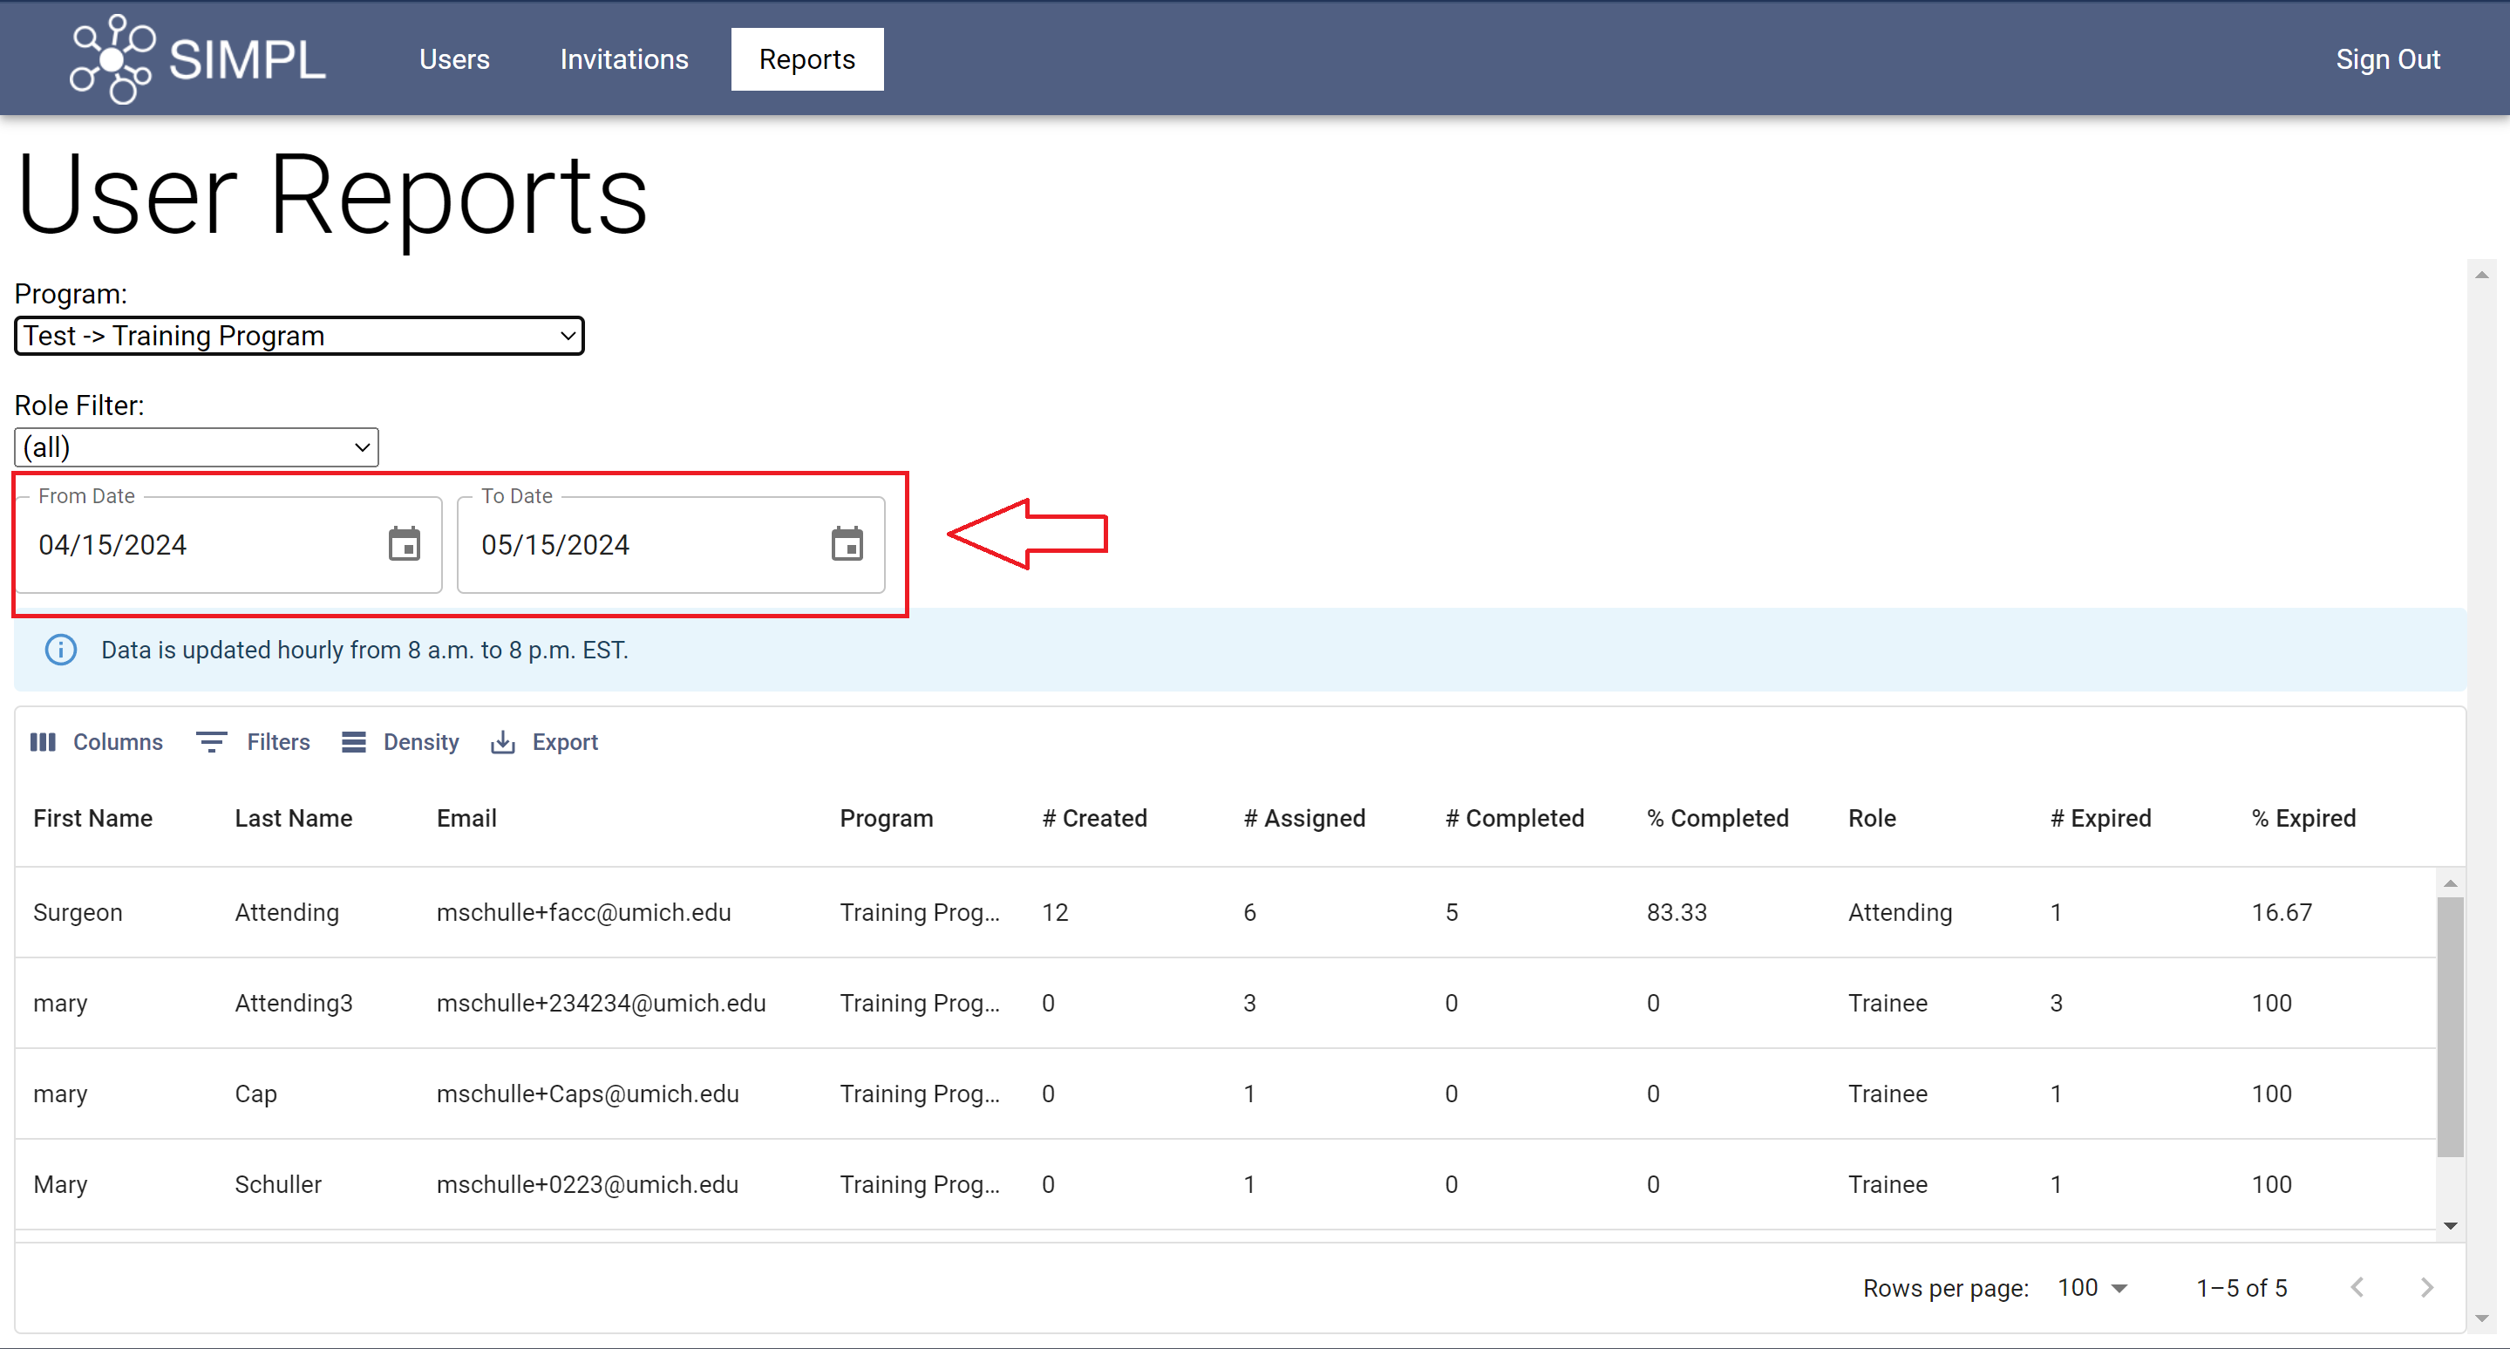Click the Sign Out link
The width and height of the screenshot is (2510, 1349).
(x=2387, y=59)
